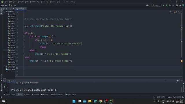
Task: Click Python interpreter in status bar
Action: click(177, 97)
